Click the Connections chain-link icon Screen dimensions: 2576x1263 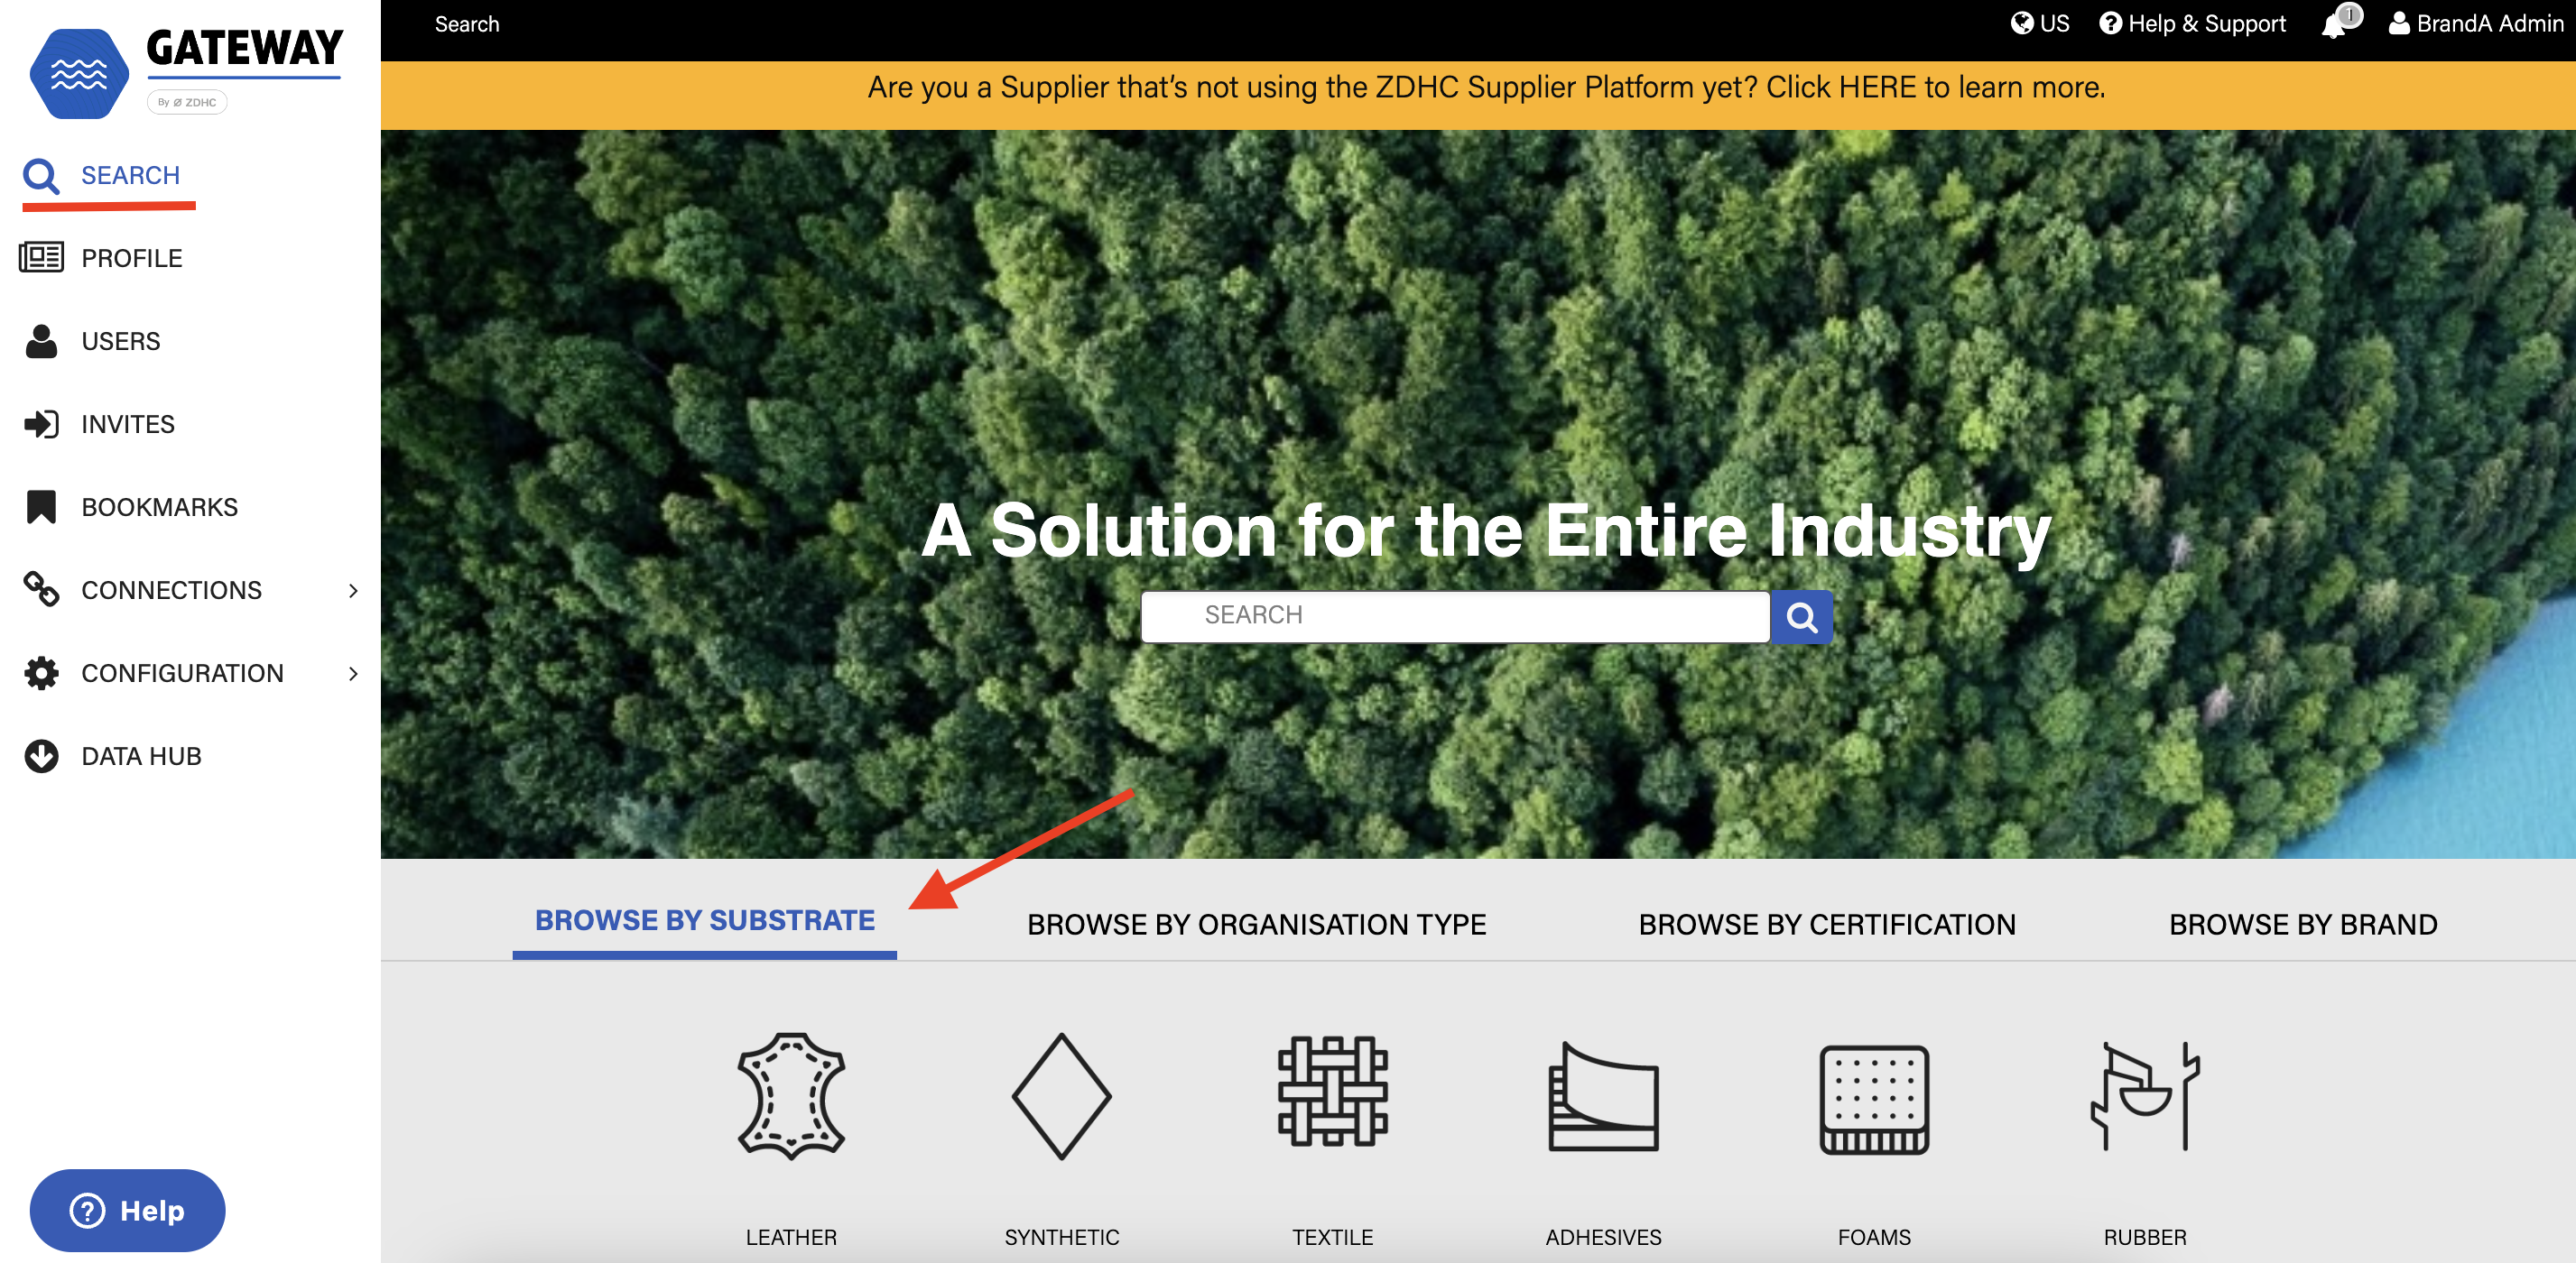(41, 589)
